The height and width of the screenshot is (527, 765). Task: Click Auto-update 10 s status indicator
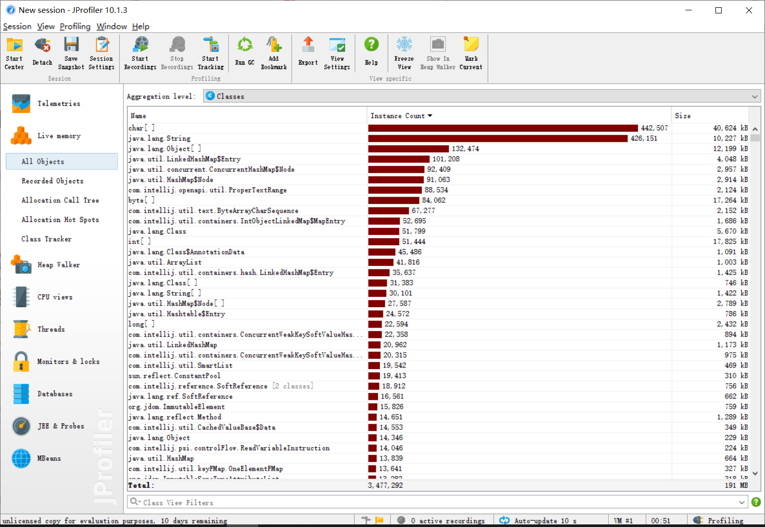click(538, 520)
